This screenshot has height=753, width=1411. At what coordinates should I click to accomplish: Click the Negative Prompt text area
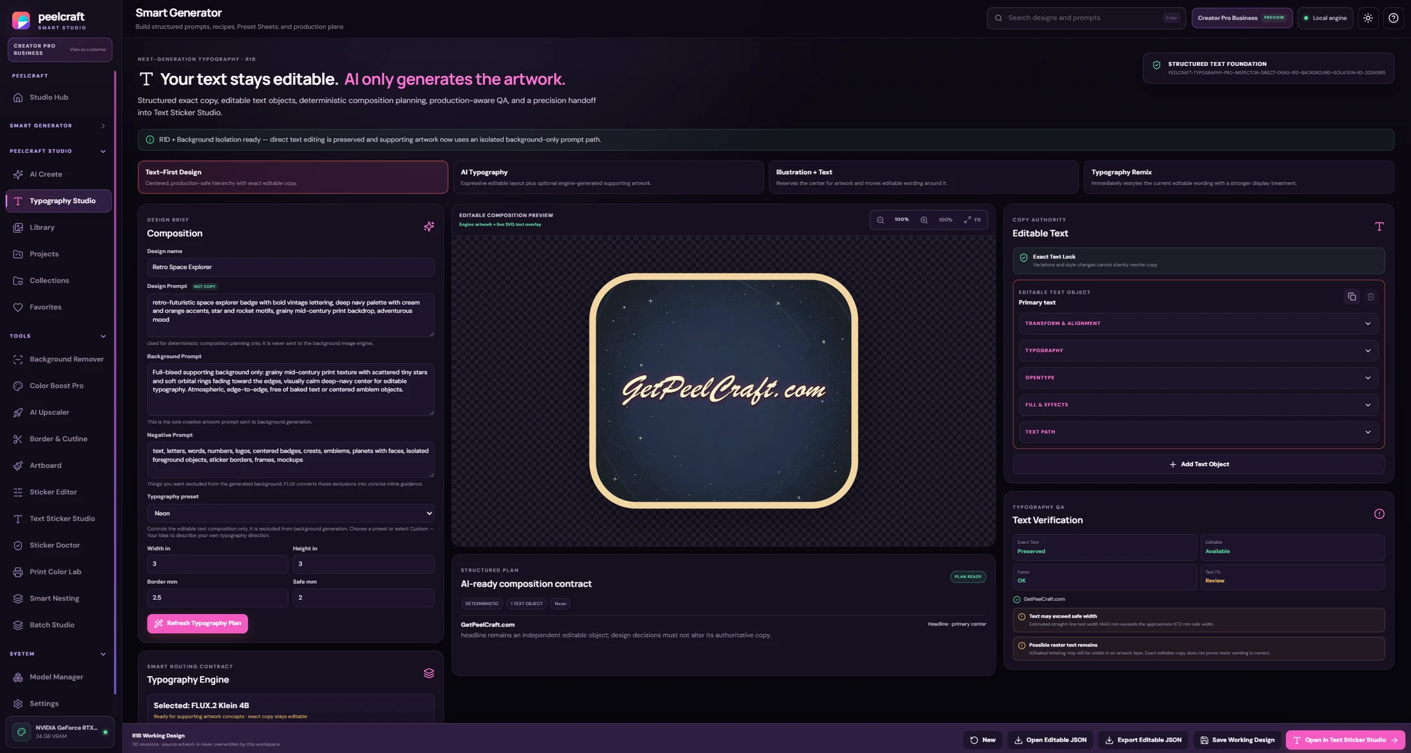(x=291, y=460)
